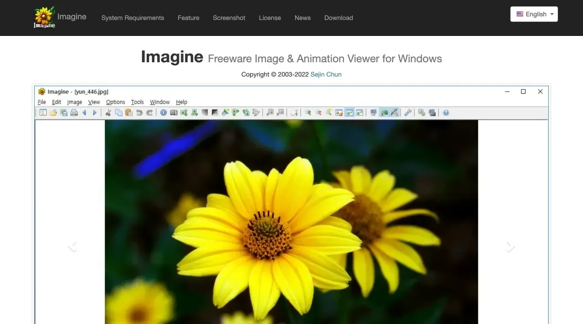This screenshot has width=583, height=324.
Task: Open Help menu in Imagine window
Action: 182,102
